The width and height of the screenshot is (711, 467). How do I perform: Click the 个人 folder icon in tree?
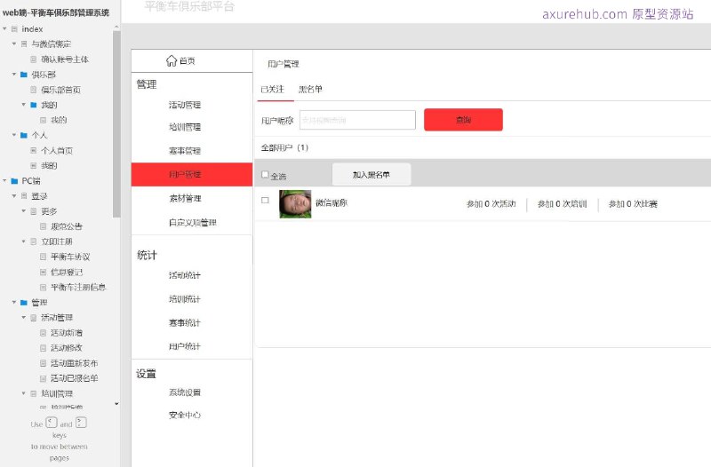24,135
